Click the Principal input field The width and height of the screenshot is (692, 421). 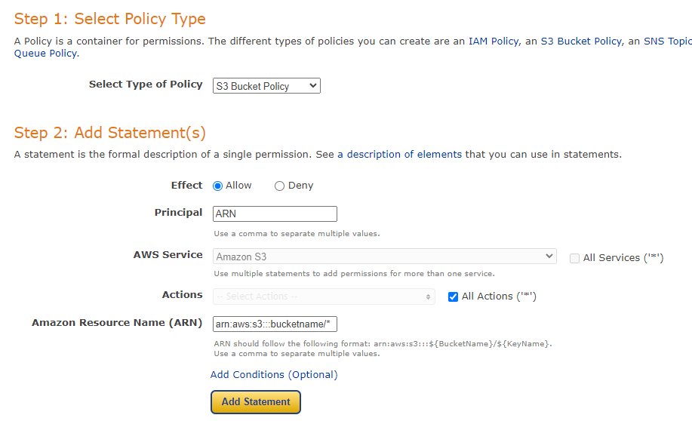pyautogui.click(x=275, y=214)
